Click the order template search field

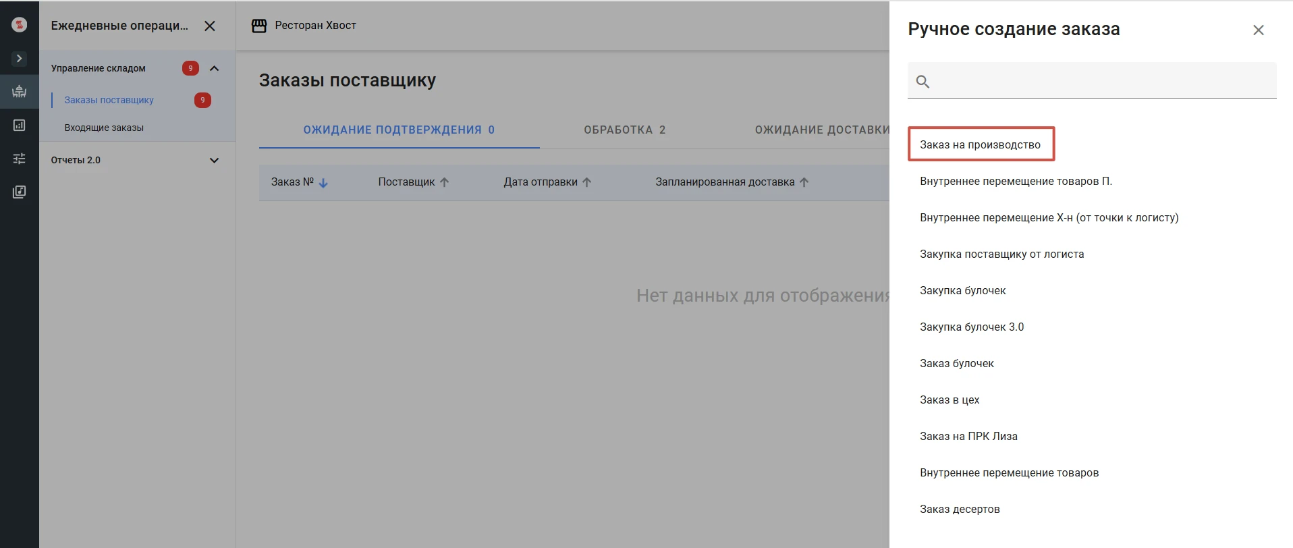1092,81
